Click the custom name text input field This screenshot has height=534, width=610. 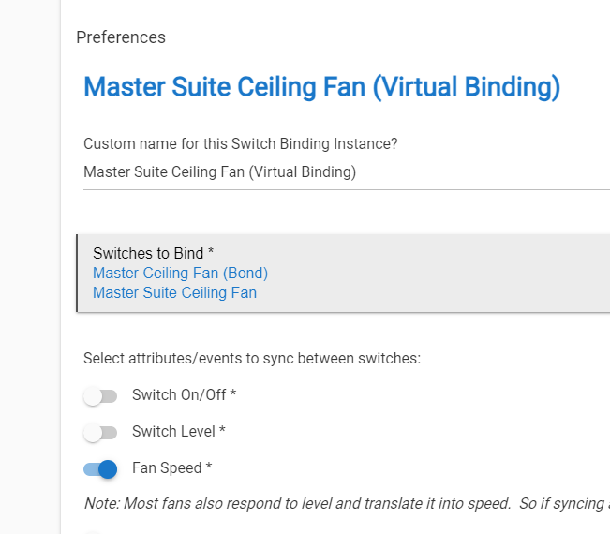pos(347,171)
